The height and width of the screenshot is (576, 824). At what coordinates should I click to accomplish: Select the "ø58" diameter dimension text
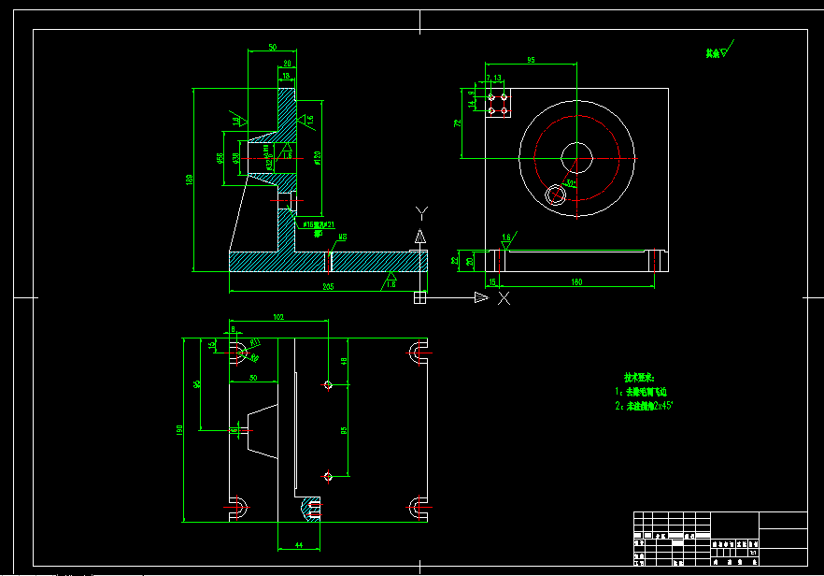(220, 158)
